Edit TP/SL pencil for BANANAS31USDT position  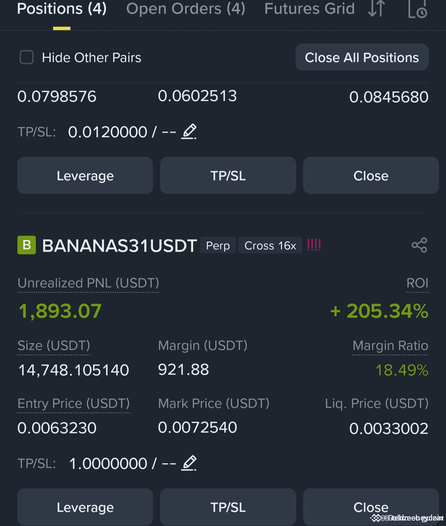tap(189, 463)
